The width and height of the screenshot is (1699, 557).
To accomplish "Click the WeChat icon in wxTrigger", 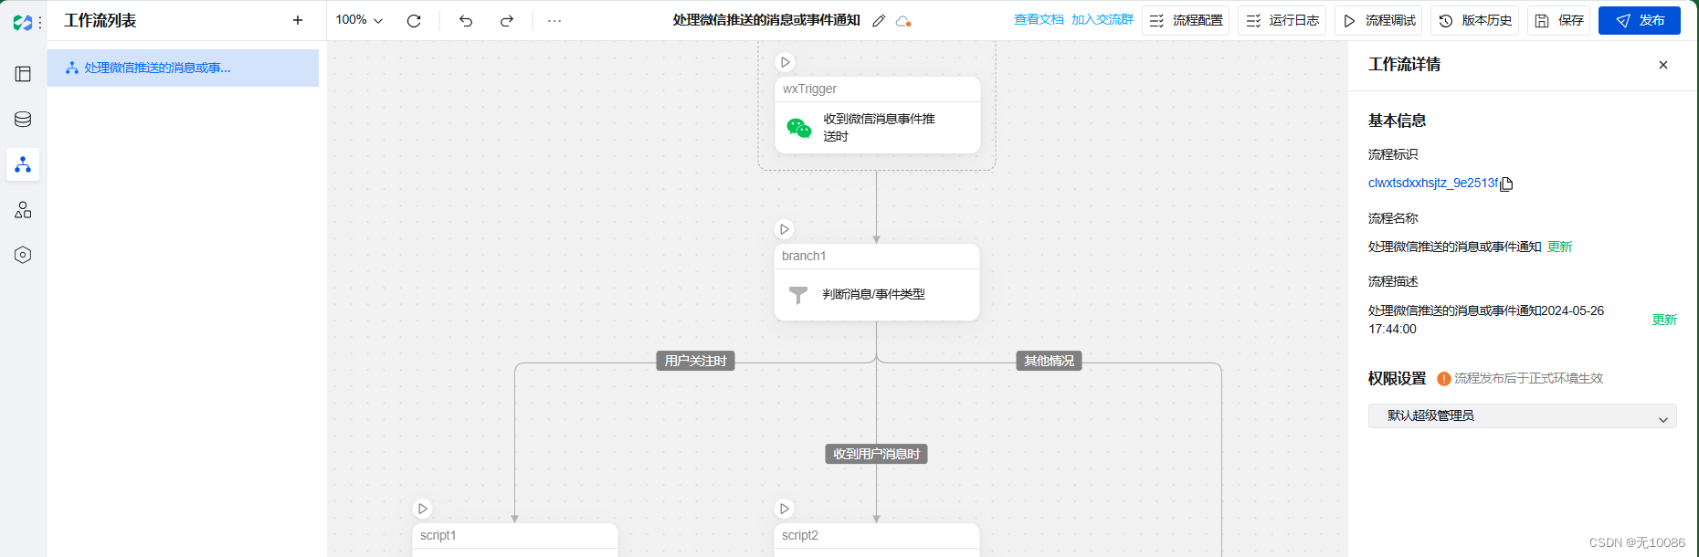I will (799, 128).
